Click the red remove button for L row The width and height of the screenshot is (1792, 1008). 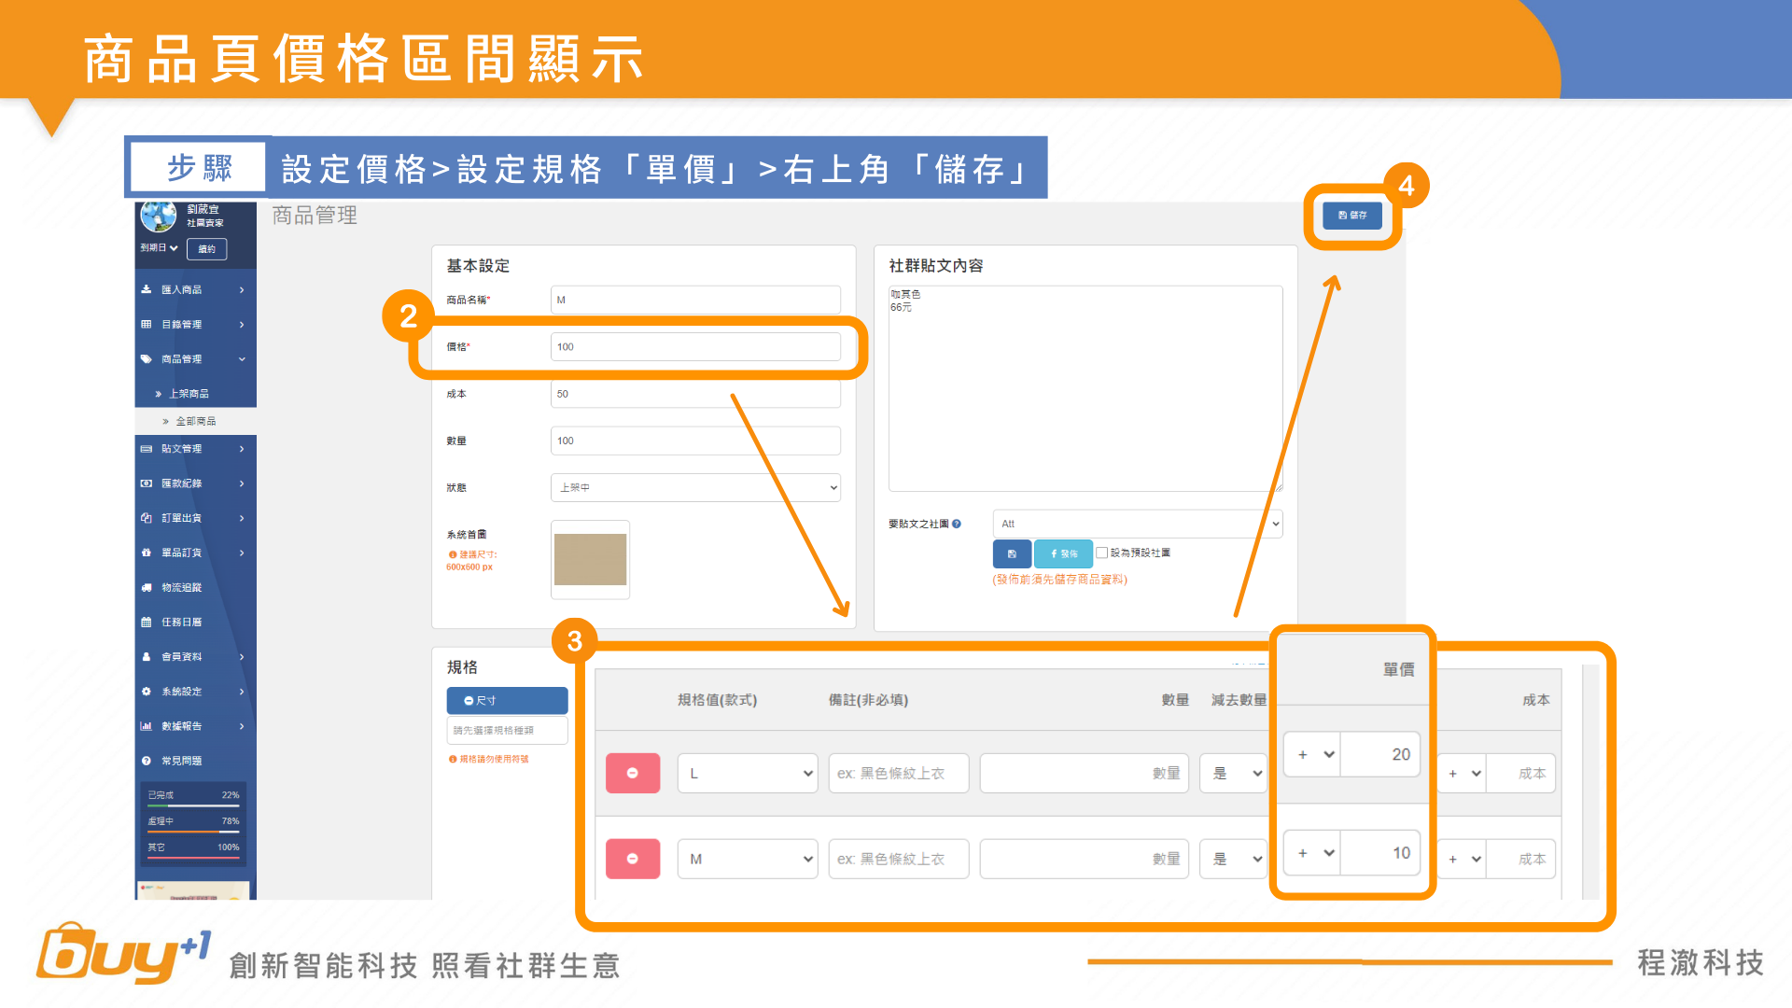tap(633, 773)
